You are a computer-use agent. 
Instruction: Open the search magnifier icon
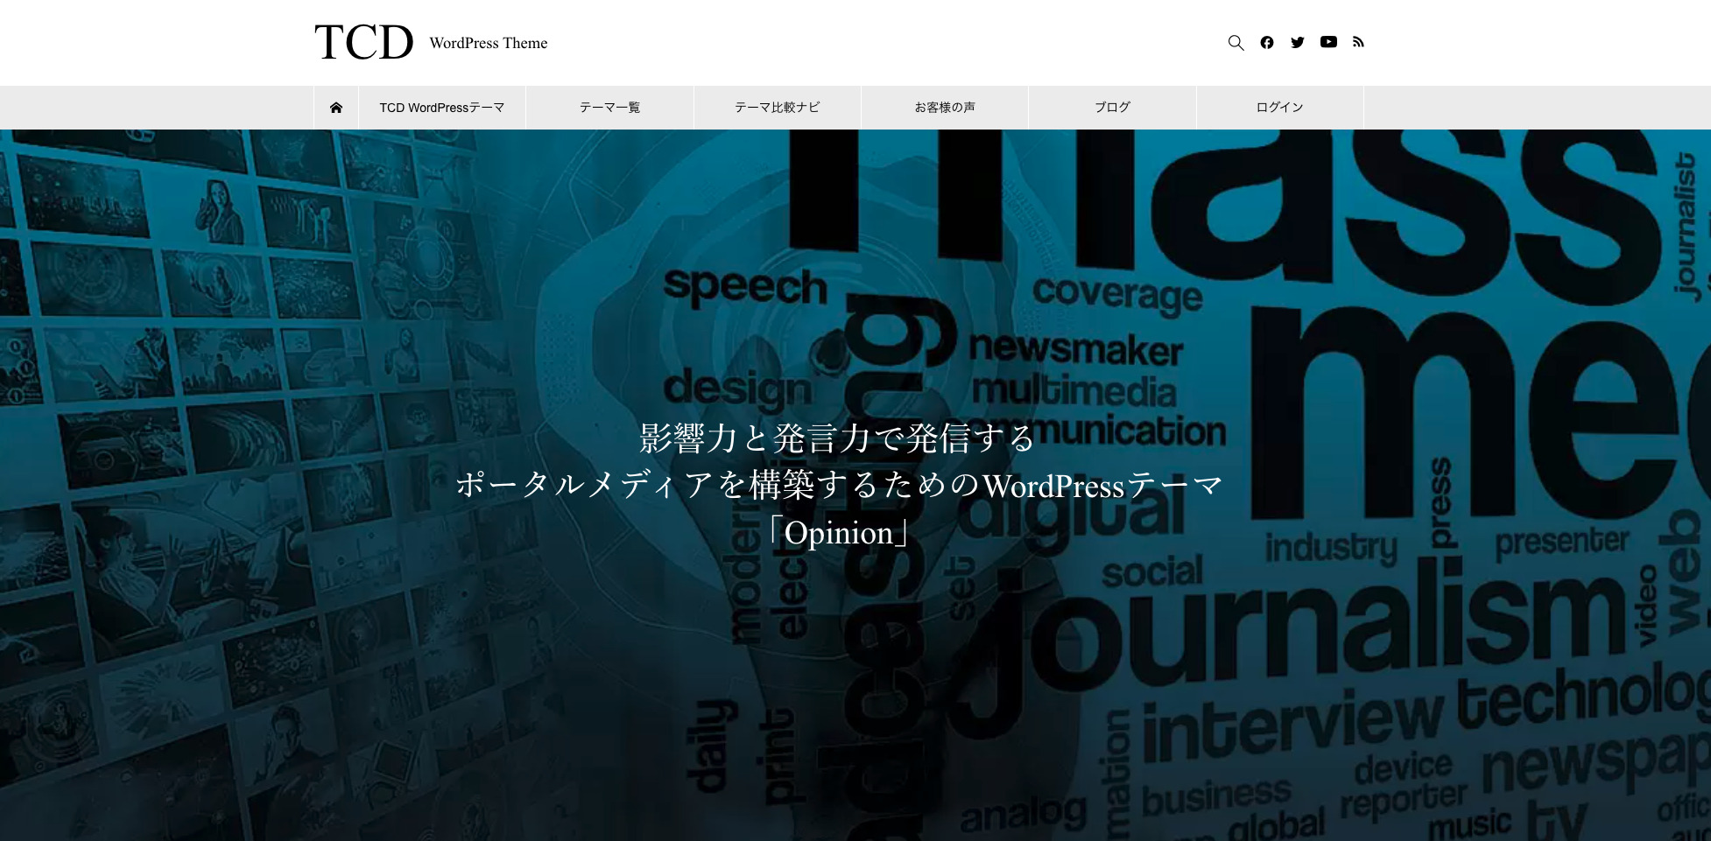[1236, 43]
